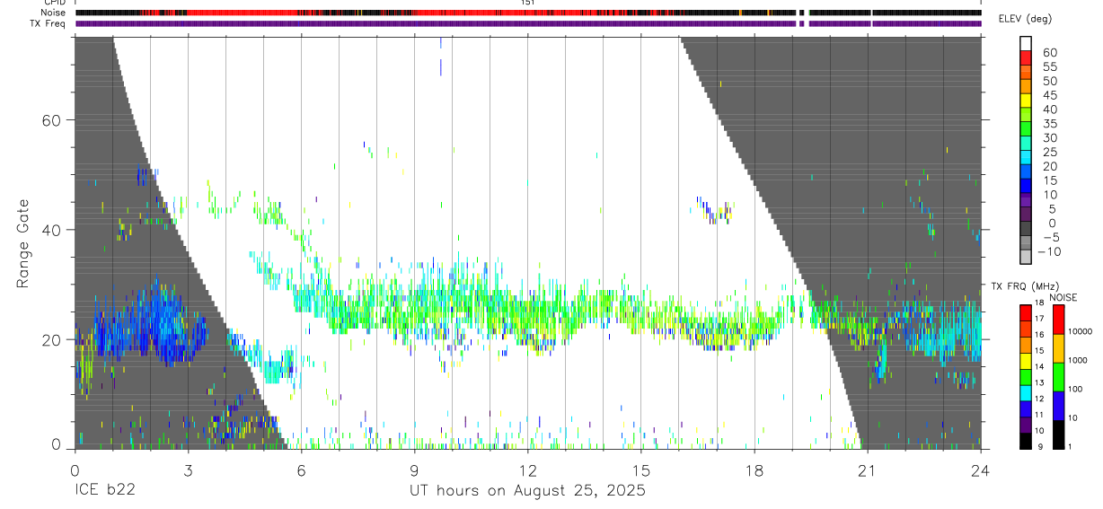This screenshot has width=1103, height=509.
Task: Click the red-and-black Noise strip above the plot
Action: click(x=528, y=13)
